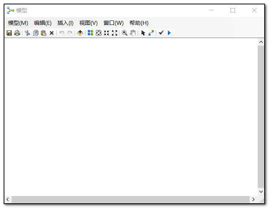Open the 窗口(W) menu
The image size is (269, 208).
[113, 23]
